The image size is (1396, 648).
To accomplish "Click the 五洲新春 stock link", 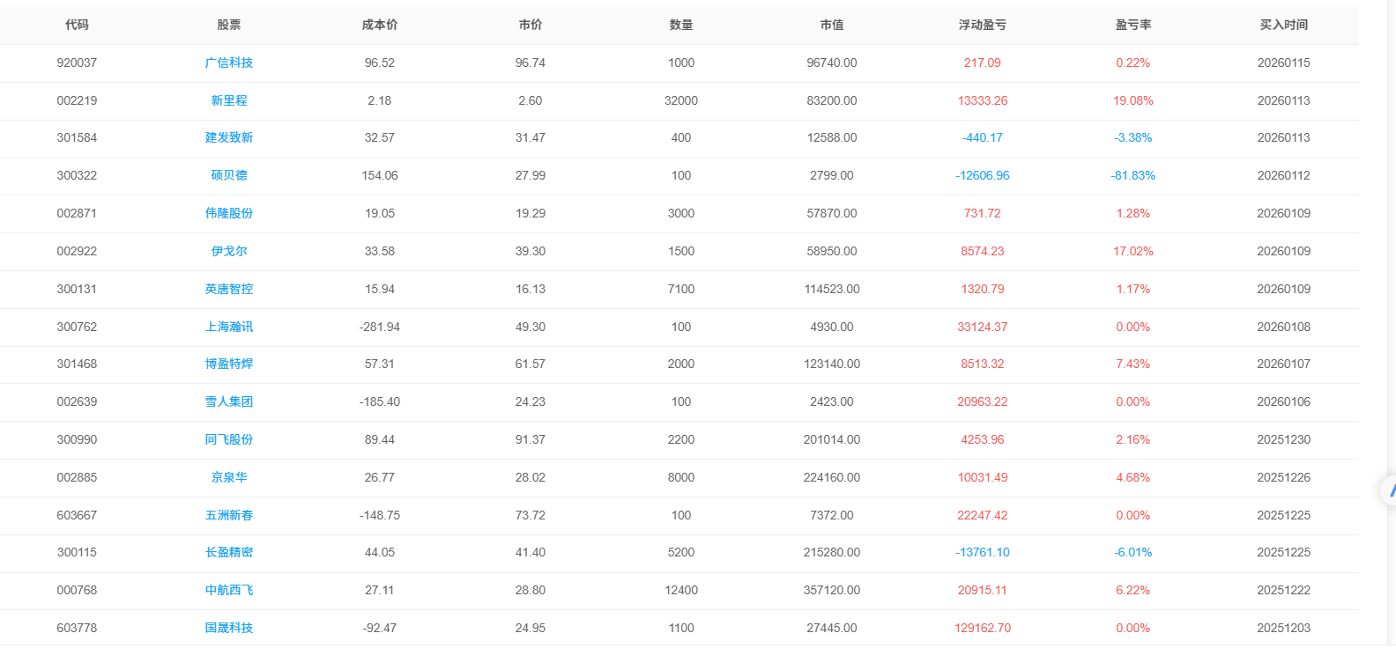I will click(229, 515).
